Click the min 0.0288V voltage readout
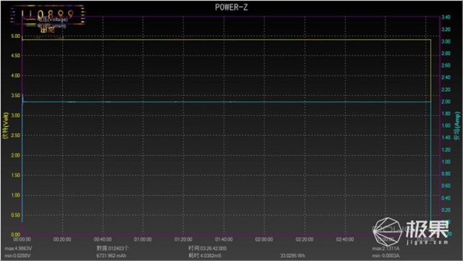 coord(18,256)
